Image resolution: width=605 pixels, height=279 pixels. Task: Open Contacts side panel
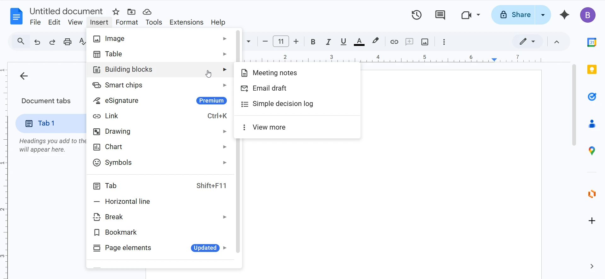[592, 124]
